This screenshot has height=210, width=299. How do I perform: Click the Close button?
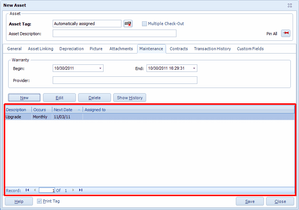click(x=280, y=201)
